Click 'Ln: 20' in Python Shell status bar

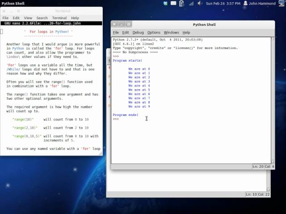click(258, 166)
